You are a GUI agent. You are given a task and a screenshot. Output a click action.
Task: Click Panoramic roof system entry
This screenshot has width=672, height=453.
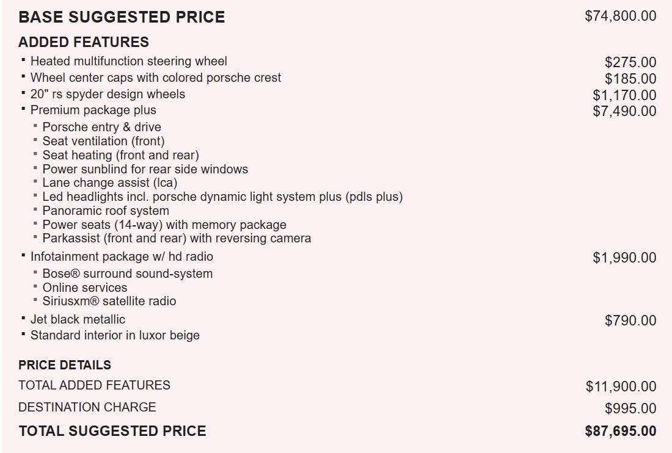click(106, 211)
